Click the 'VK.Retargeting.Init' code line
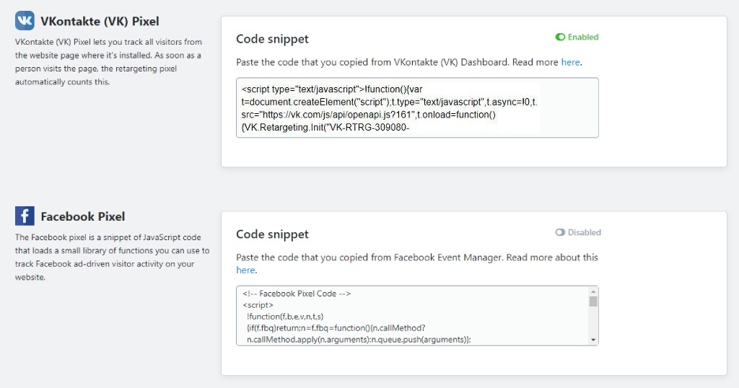 (x=325, y=127)
